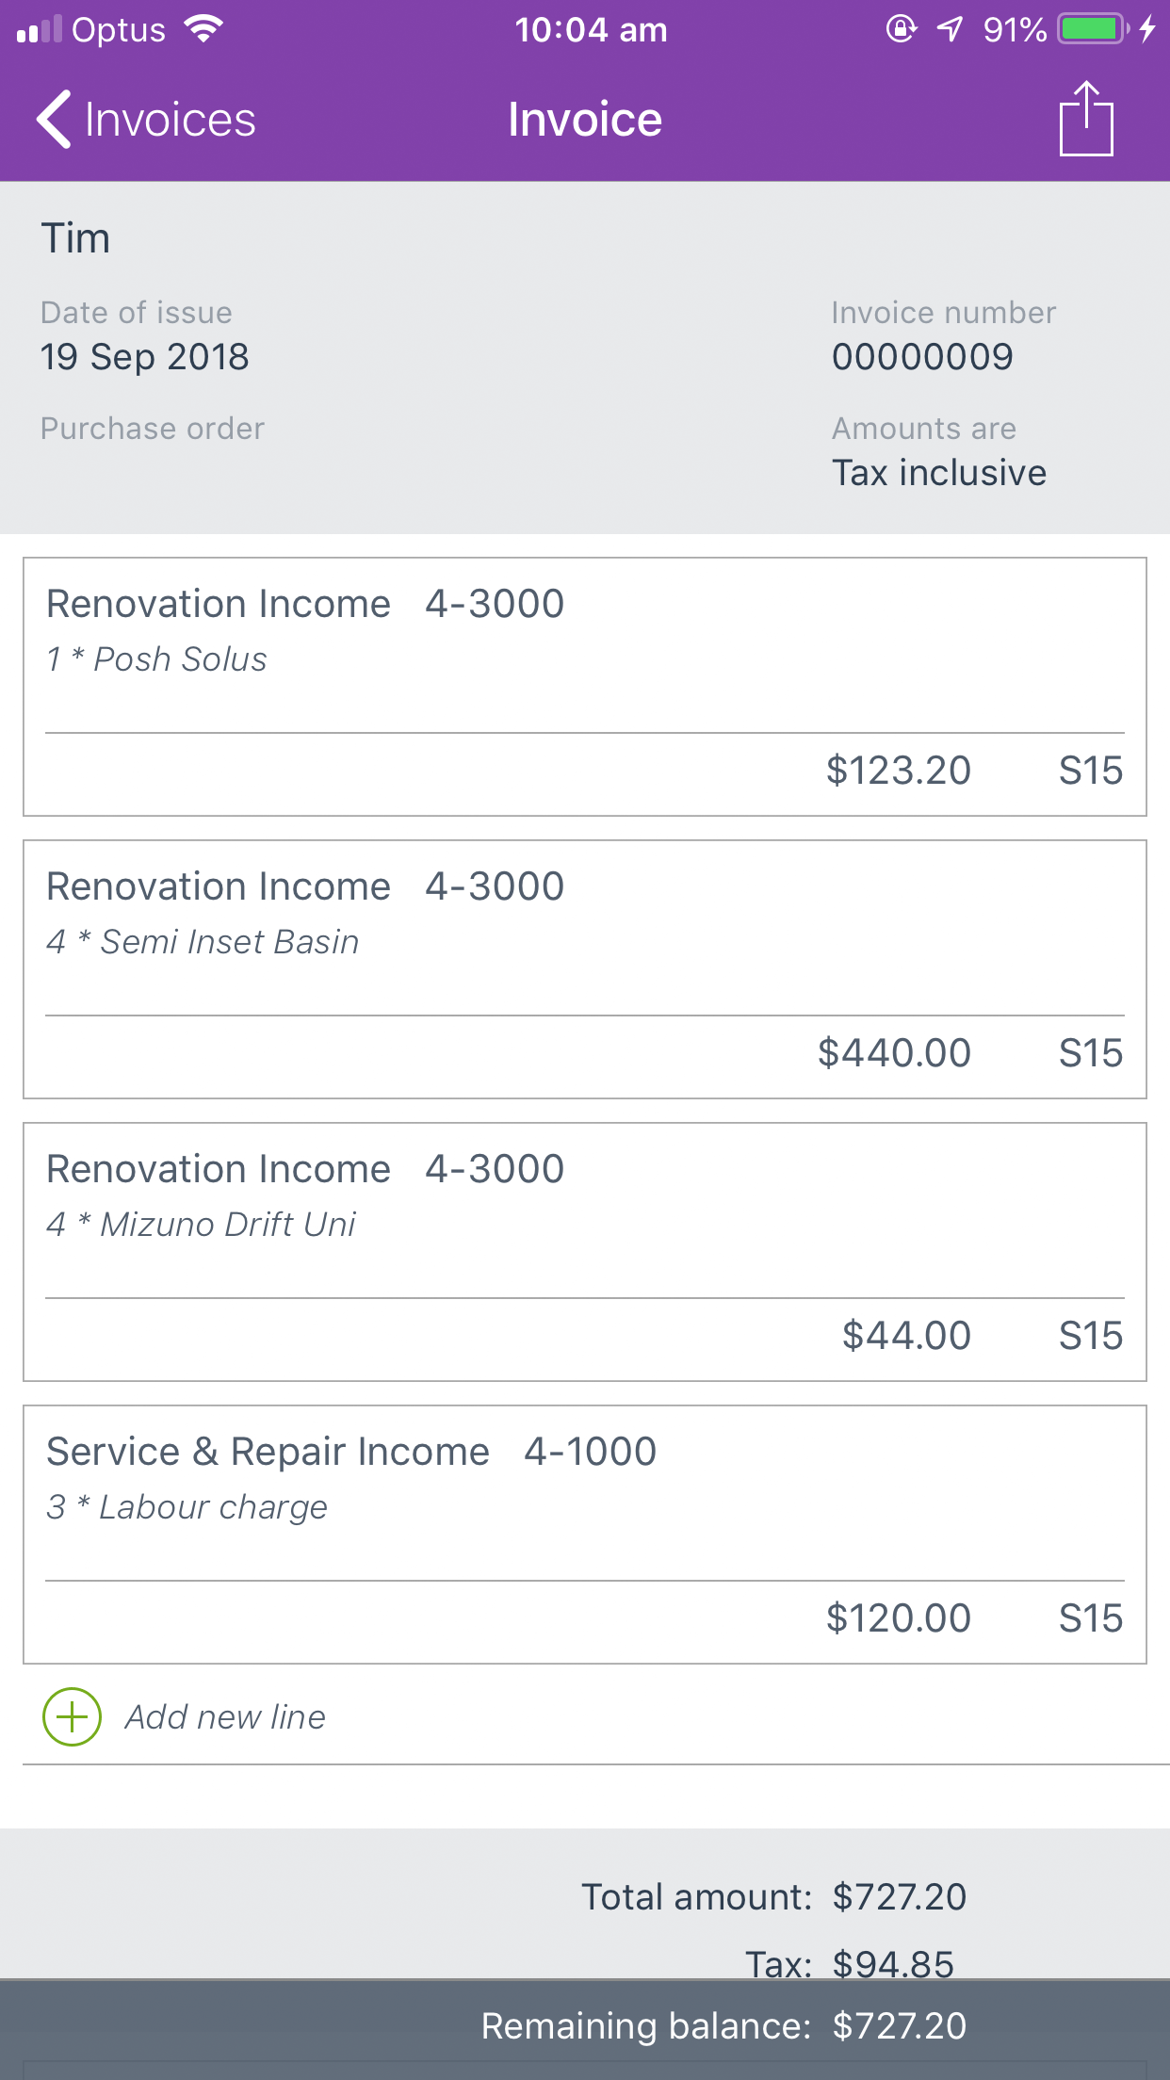Tap the location arrow status icon
This screenshot has height=2080, width=1170.
pos(950,29)
